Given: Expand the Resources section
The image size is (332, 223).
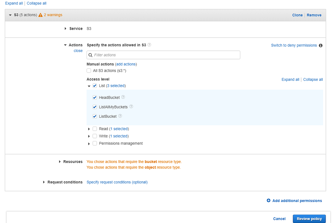Looking at the screenshot, I should point(60,161).
